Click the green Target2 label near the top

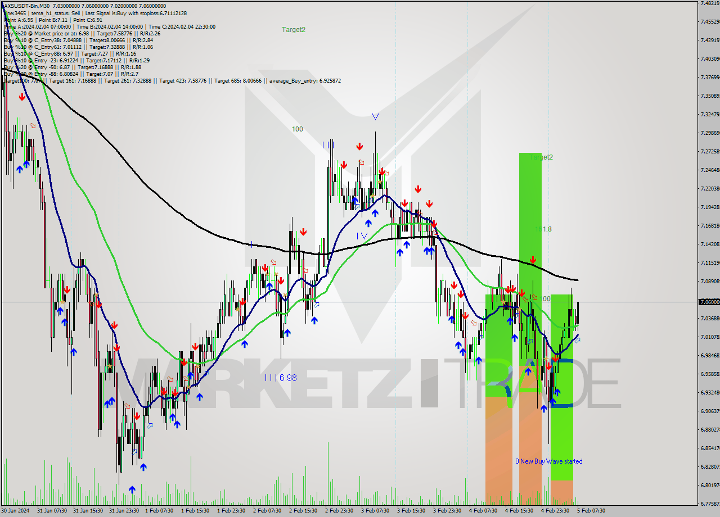[x=294, y=29]
